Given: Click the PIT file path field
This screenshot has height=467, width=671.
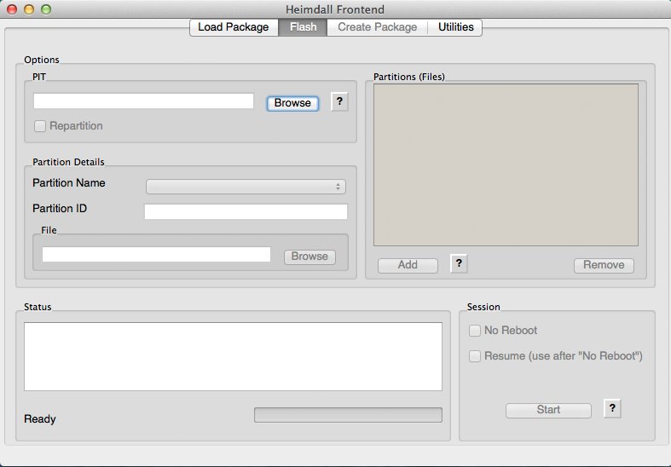Looking at the screenshot, I should tap(143, 101).
